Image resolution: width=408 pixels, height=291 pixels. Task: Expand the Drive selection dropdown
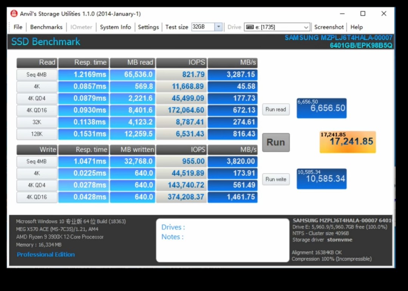point(306,27)
